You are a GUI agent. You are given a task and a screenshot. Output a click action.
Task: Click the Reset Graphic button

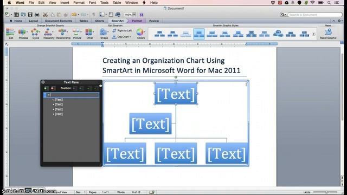(328, 34)
